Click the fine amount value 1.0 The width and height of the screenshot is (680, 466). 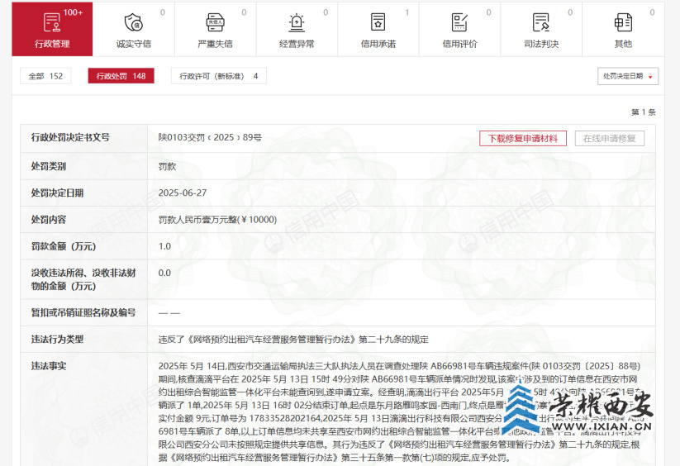click(x=164, y=246)
